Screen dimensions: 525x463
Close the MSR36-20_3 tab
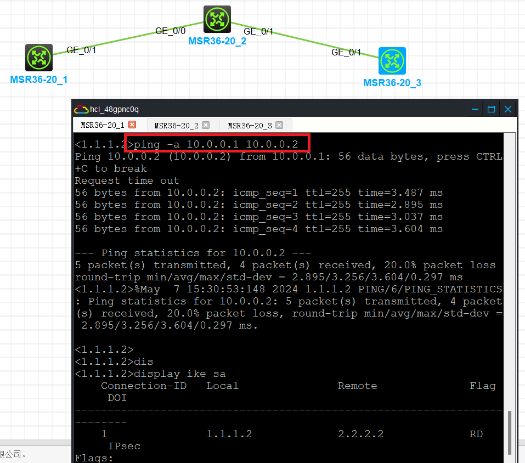click(279, 125)
